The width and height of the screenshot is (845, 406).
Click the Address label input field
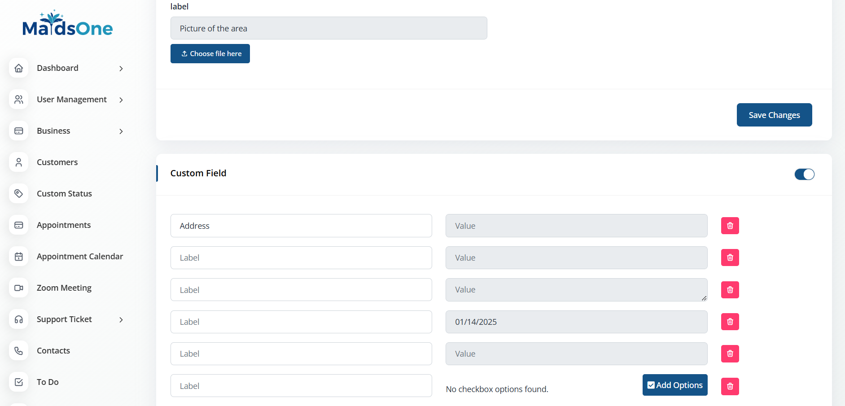(301, 226)
